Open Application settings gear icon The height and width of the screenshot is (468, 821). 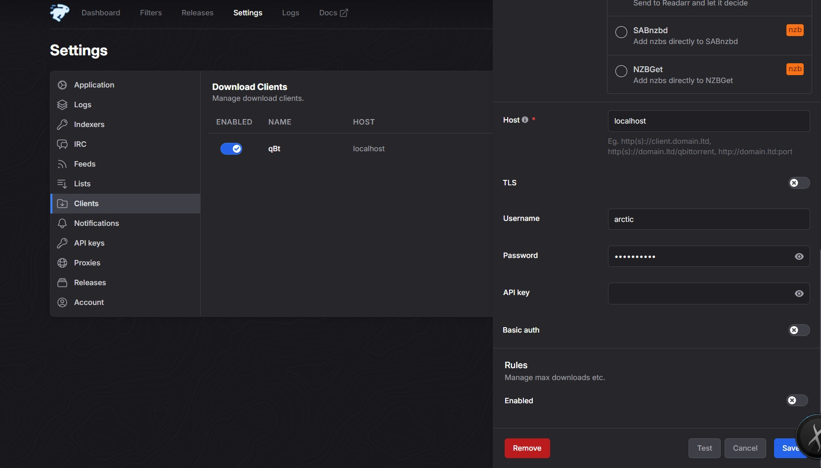(62, 85)
